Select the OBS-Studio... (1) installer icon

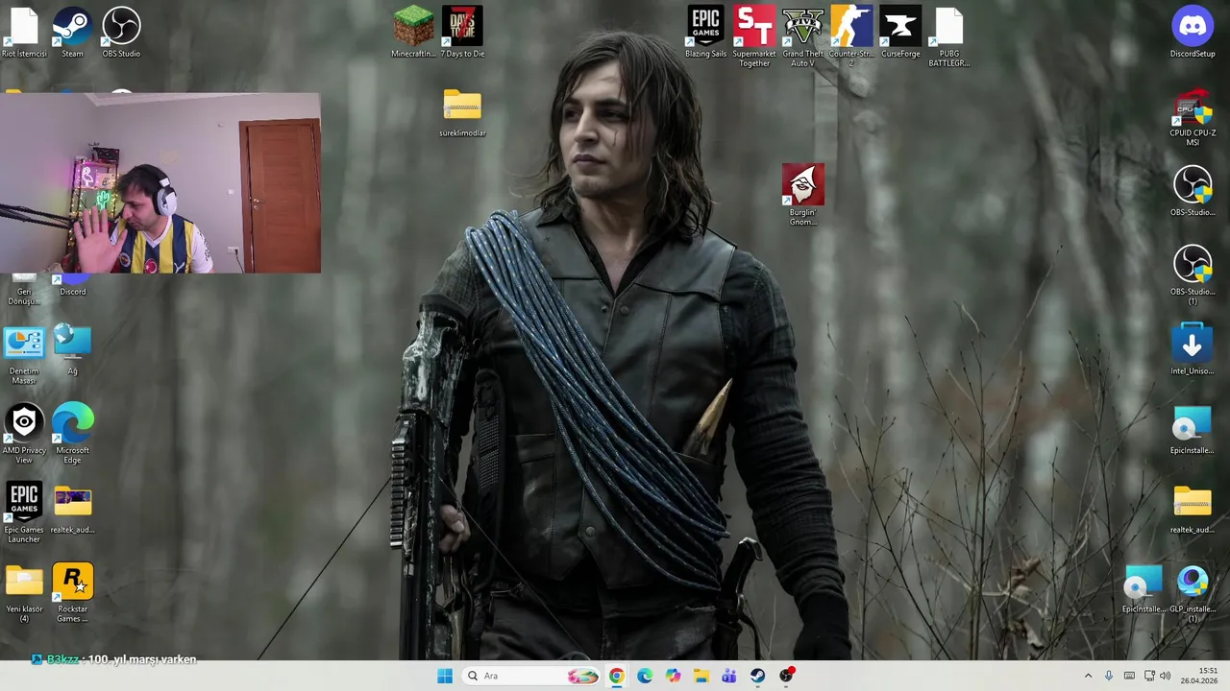(1193, 275)
